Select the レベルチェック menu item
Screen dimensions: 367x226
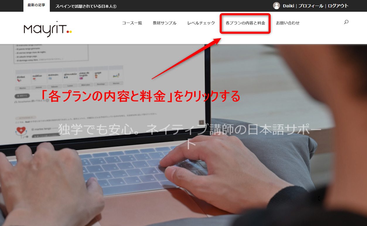[x=201, y=23]
